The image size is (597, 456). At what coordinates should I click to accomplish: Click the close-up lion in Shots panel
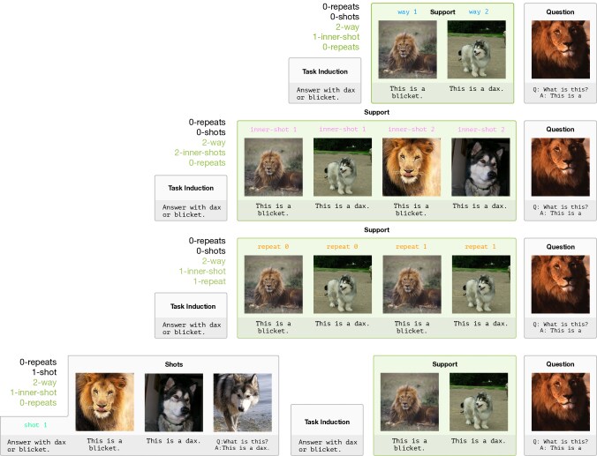[105, 402]
